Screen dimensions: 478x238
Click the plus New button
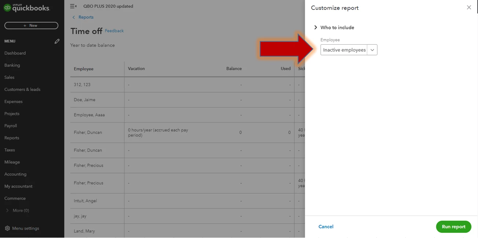31,26
